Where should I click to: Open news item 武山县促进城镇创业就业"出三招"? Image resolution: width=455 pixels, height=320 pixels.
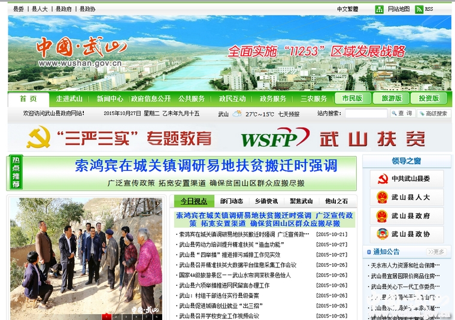tap(221, 306)
